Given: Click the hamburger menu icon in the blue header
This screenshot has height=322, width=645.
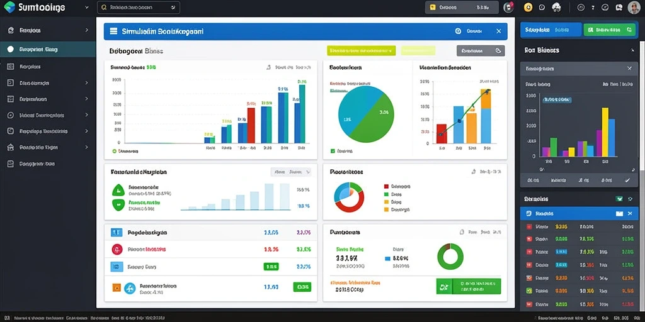Looking at the screenshot, I should (113, 31).
